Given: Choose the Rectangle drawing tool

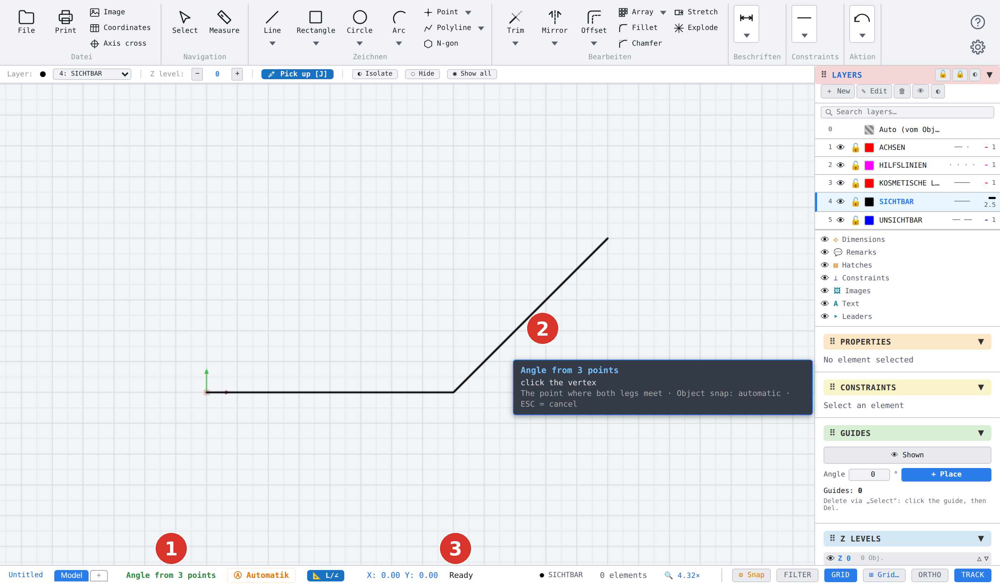Looking at the screenshot, I should pyautogui.click(x=315, y=22).
